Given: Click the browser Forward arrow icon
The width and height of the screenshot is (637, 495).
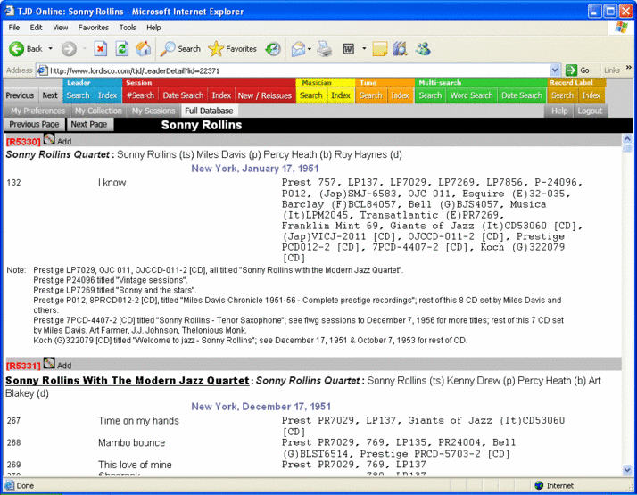Looking at the screenshot, I should (x=69, y=49).
